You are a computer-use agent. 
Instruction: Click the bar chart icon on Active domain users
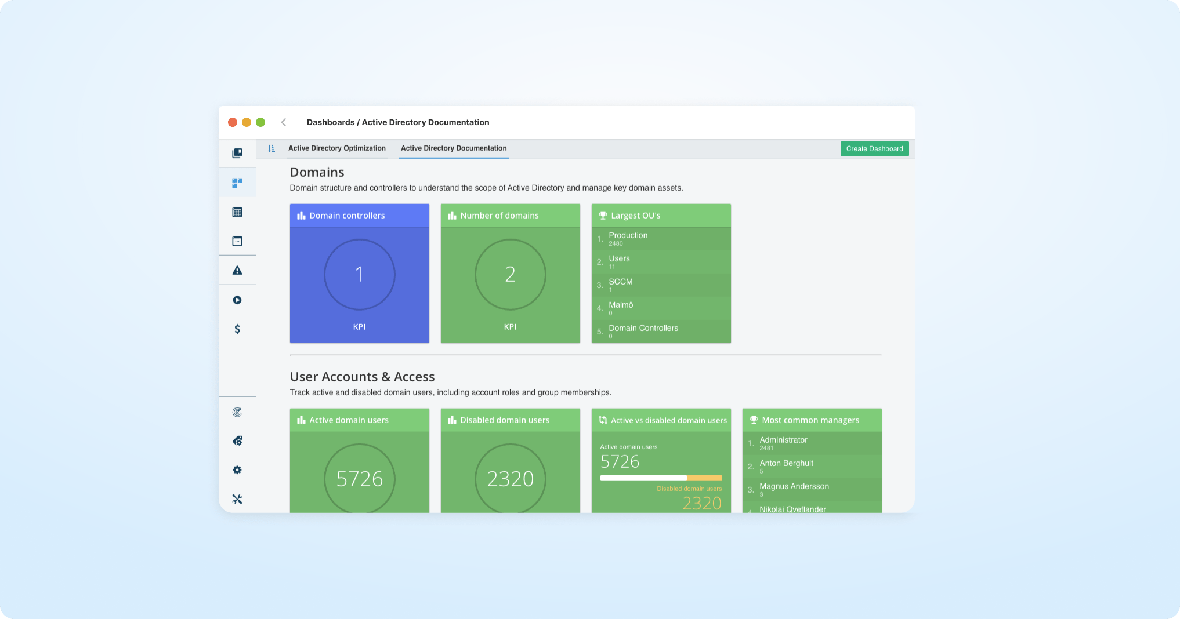click(x=301, y=420)
